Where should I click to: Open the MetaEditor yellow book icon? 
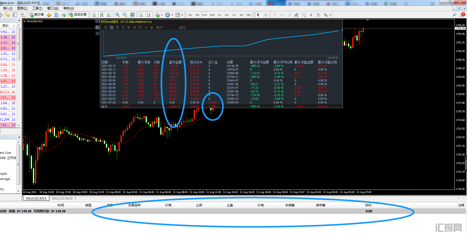tap(49, 15)
